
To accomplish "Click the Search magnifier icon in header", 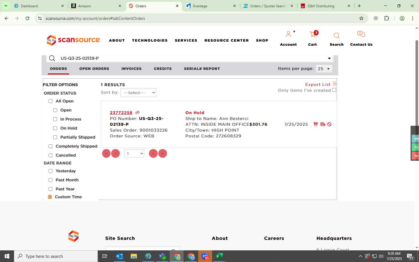I will coord(337,36).
